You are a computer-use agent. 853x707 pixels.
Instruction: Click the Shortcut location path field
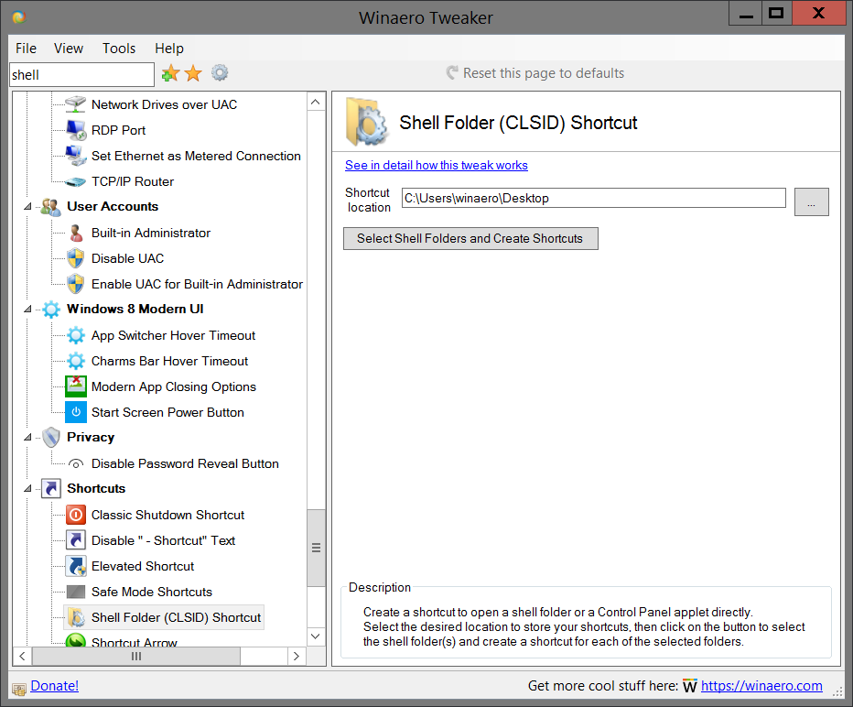pos(593,198)
